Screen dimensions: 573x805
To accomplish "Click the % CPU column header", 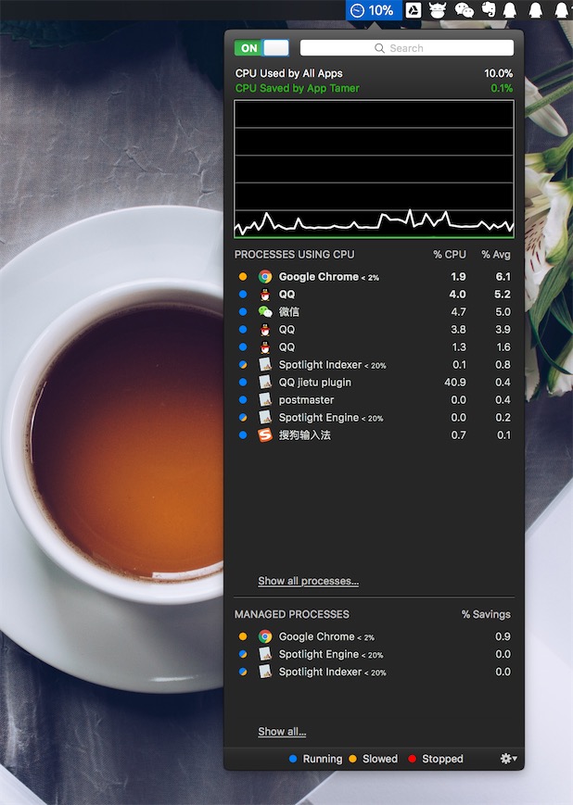I will [x=449, y=254].
